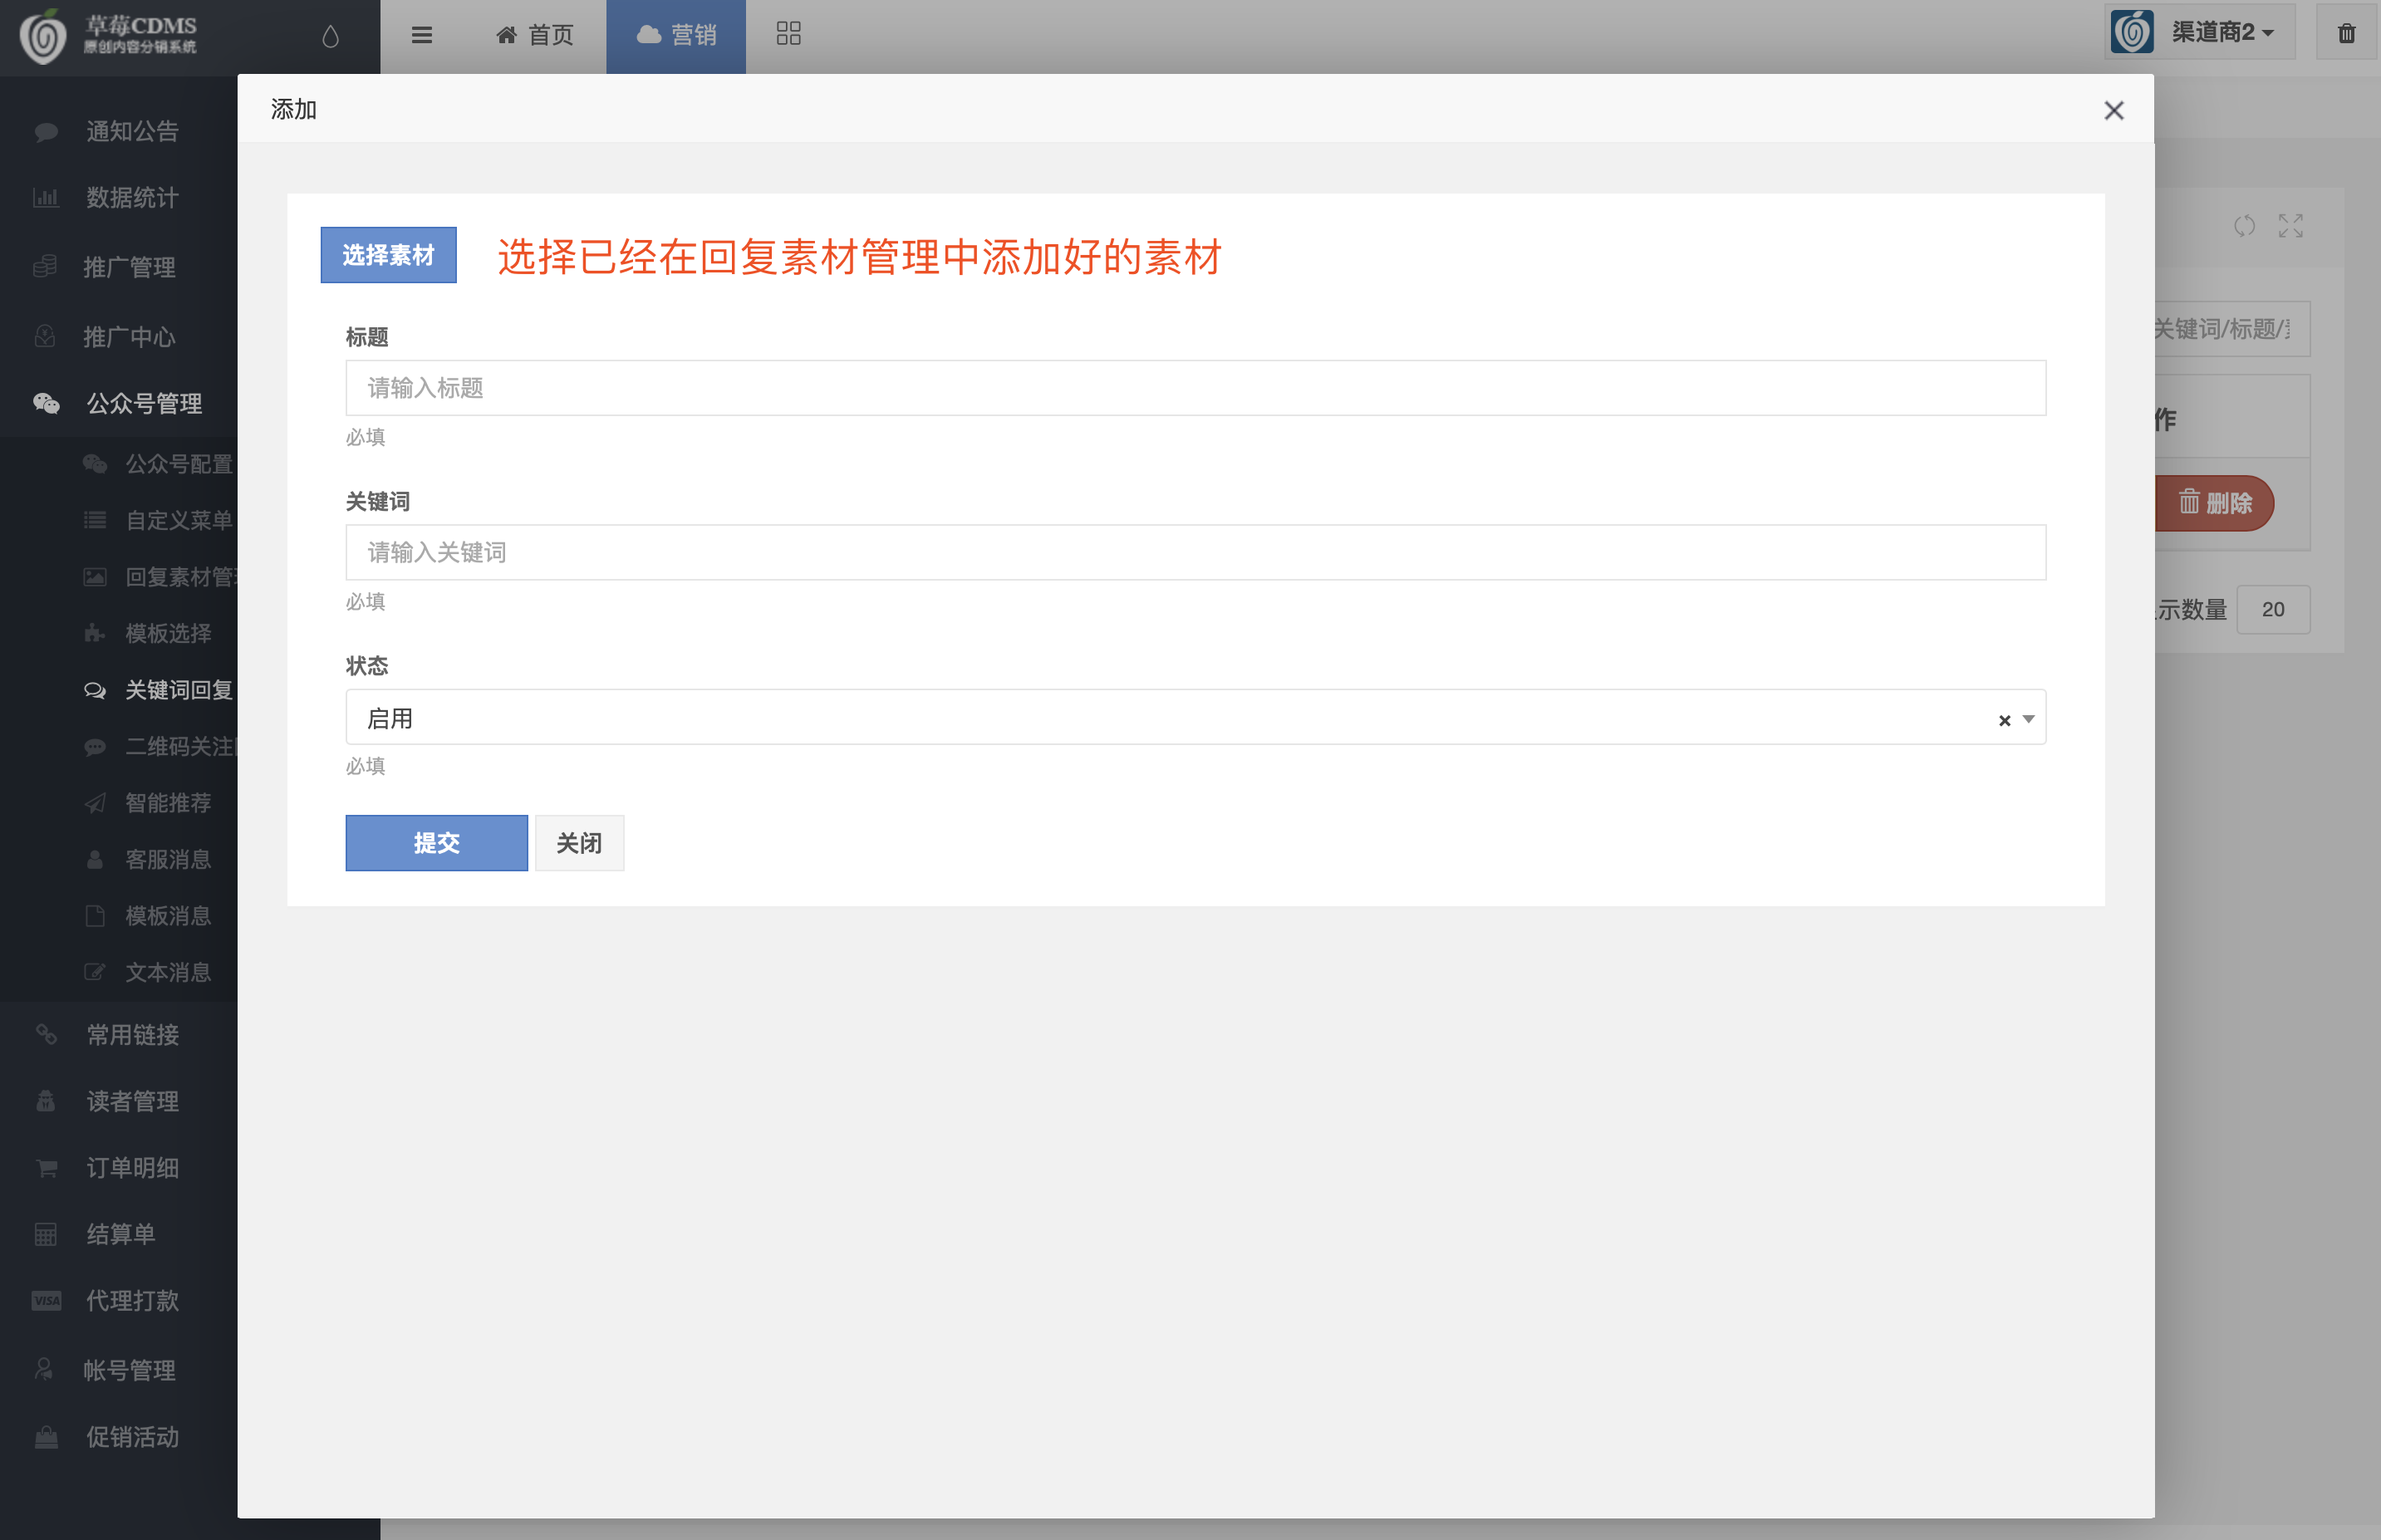
Task: Open 订单明细 in sidebar
Action: coord(119,1167)
